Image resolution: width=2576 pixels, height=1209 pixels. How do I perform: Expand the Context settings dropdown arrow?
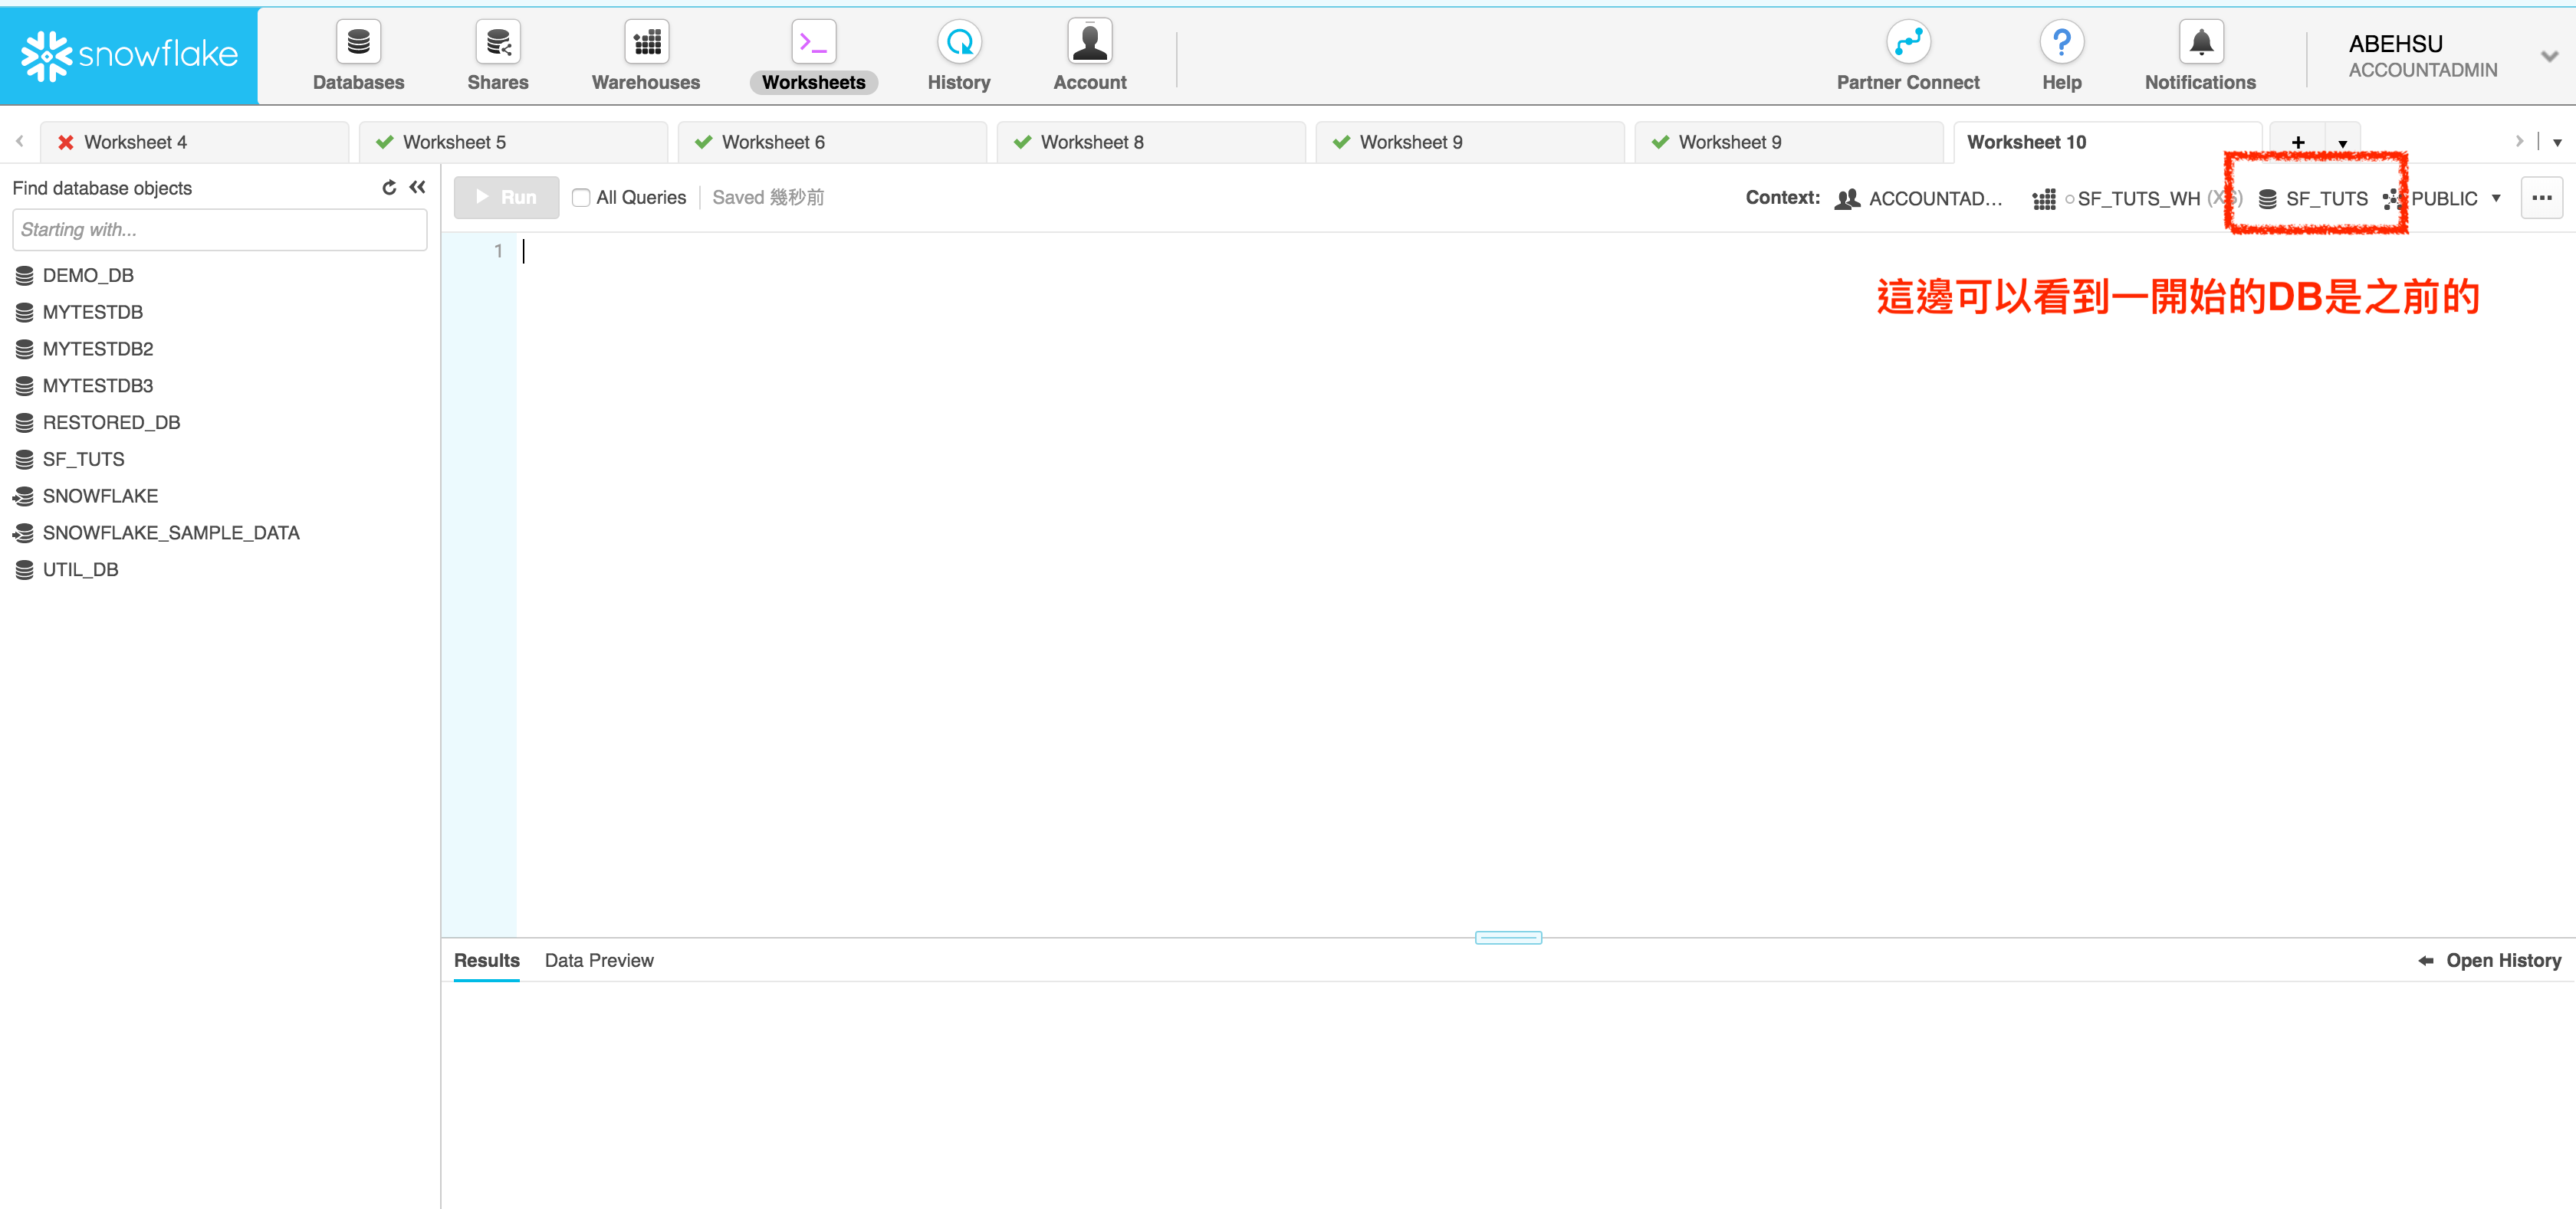pyautogui.click(x=2496, y=199)
